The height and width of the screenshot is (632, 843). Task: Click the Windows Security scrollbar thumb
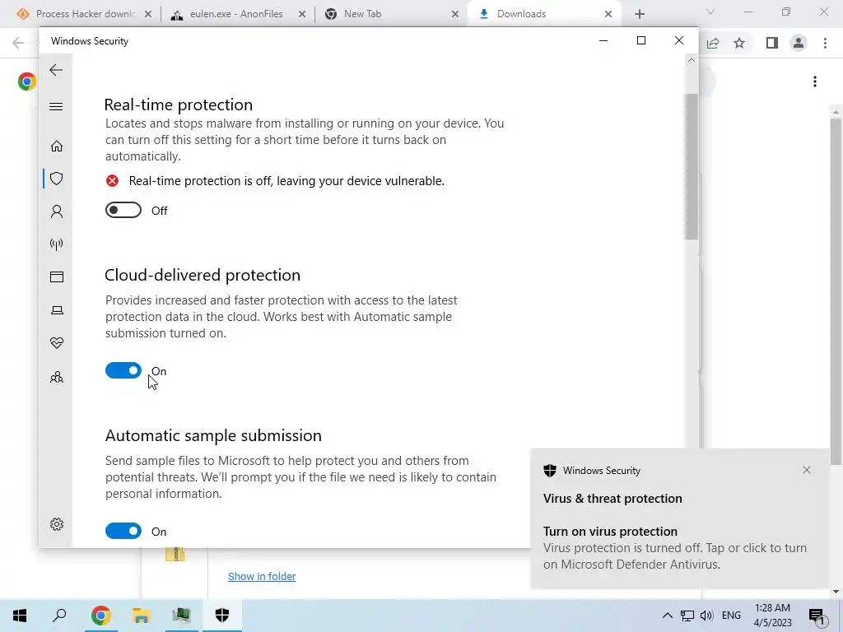[x=692, y=166]
